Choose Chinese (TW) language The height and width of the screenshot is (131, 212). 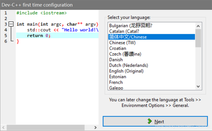click(152, 43)
